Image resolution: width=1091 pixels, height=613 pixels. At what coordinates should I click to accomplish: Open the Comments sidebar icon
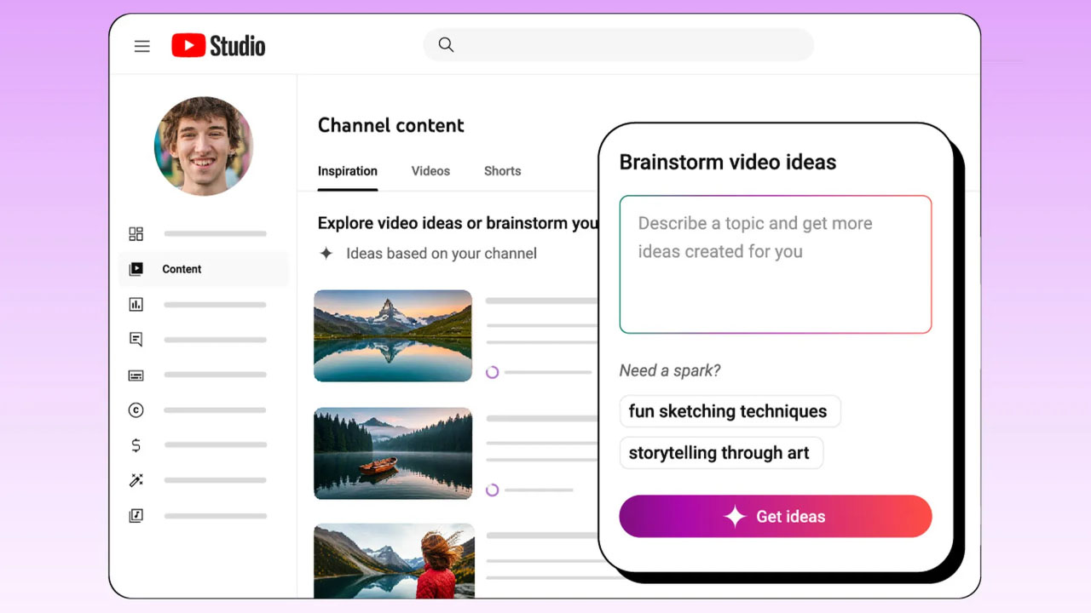[136, 340]
